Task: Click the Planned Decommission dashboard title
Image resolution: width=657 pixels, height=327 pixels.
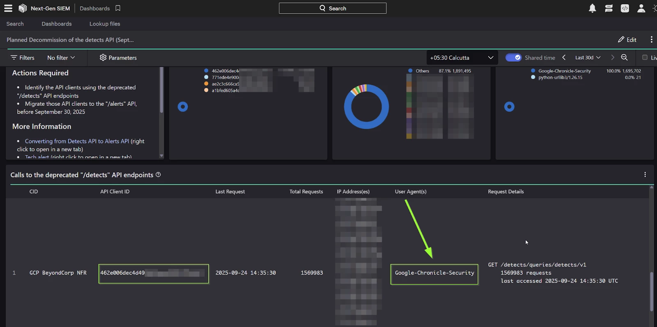Action: (x=70, y=40)
